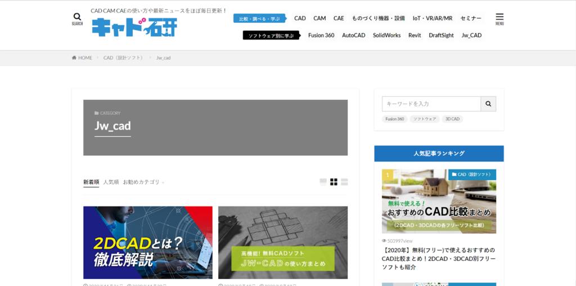Open the CAM navigation item
The height and width of the screenshot is (286, 576).
319,19
